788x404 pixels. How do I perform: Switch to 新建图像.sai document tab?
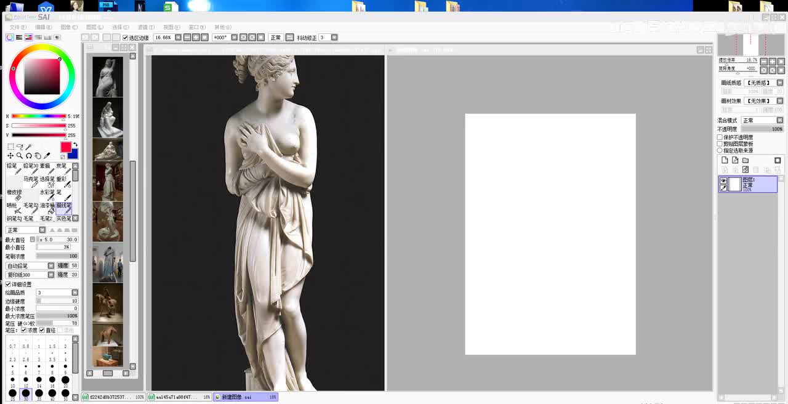pos(246,397)
